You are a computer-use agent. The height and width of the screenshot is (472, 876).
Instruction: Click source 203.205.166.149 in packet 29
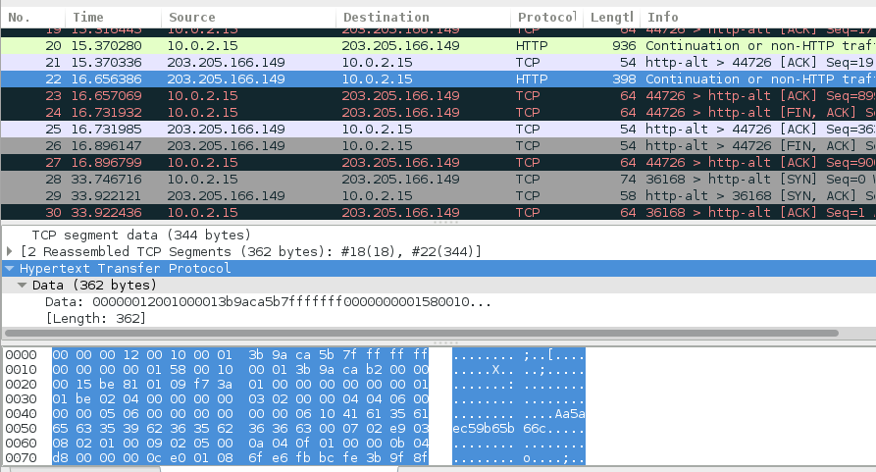tap(227, 196)
